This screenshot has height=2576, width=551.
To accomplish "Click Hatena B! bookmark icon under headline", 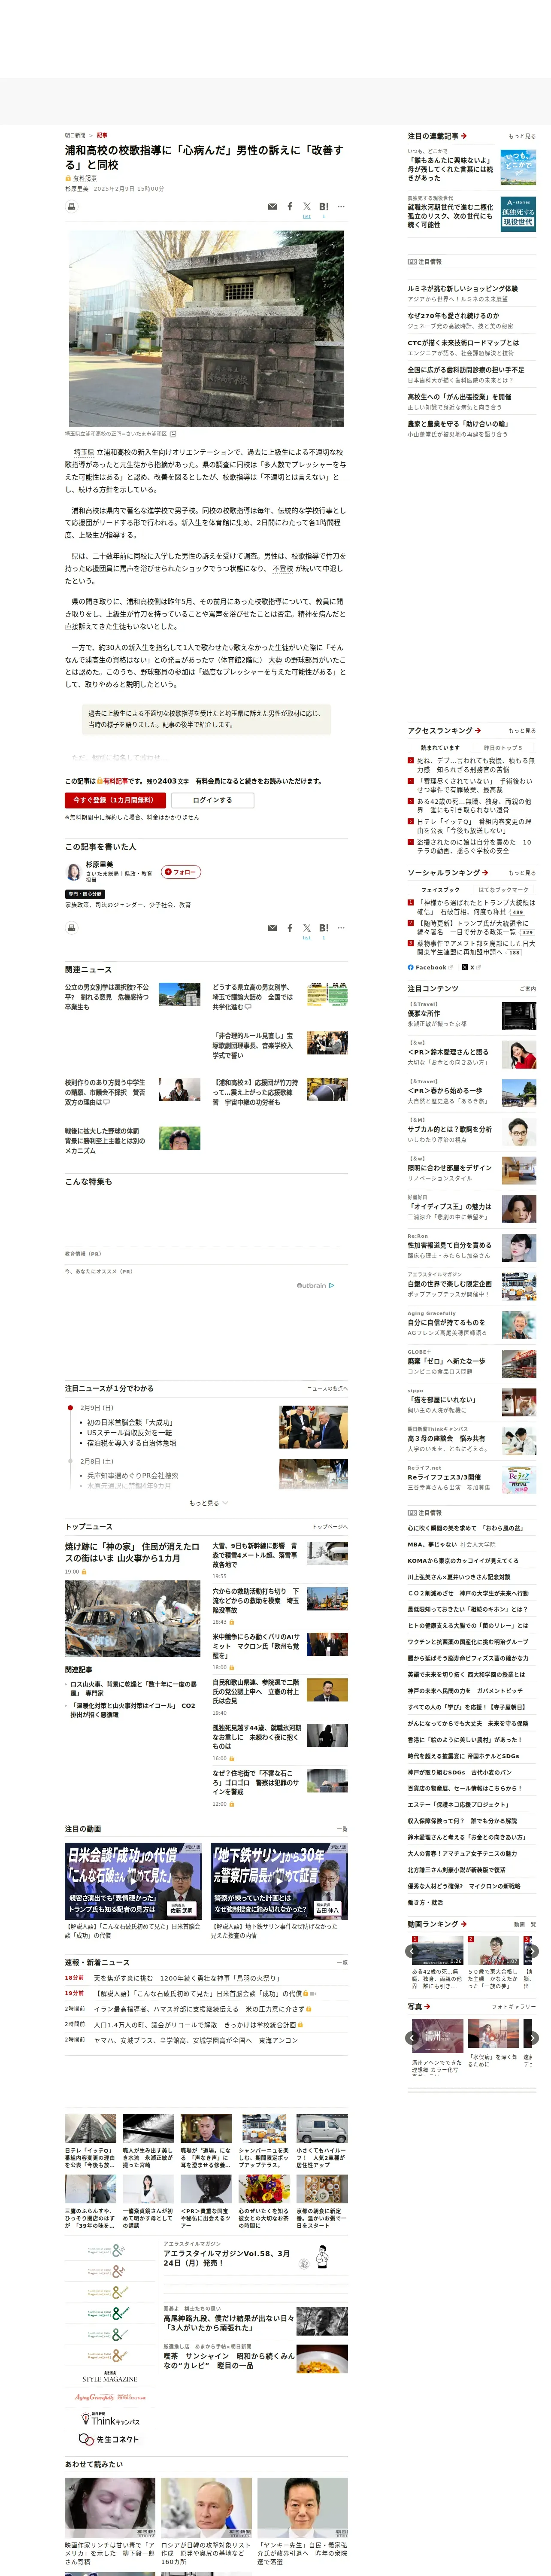I will coord(324,206).
